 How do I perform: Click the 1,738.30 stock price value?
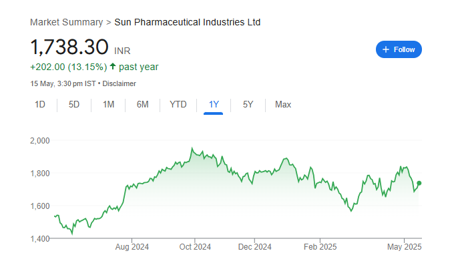tap(69, 47)
